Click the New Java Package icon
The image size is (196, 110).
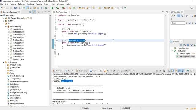(x=70, y=8)
